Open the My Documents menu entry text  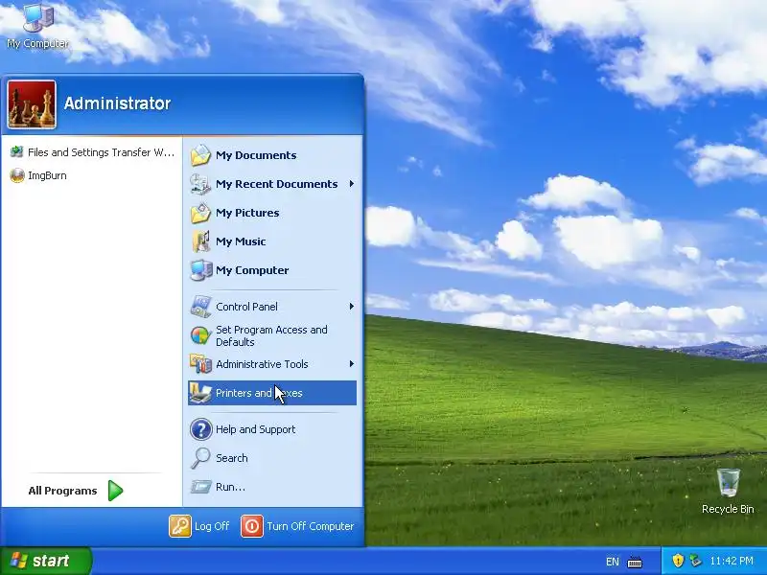pyautogui.click(x=256, y=155)
